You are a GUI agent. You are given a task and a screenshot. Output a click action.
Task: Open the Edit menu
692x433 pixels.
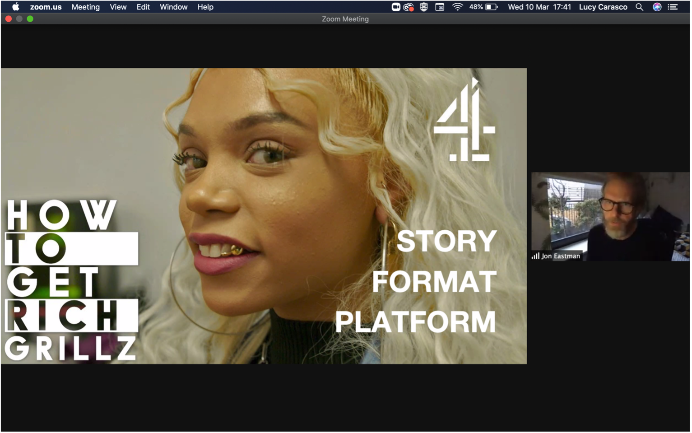point(143,7)
